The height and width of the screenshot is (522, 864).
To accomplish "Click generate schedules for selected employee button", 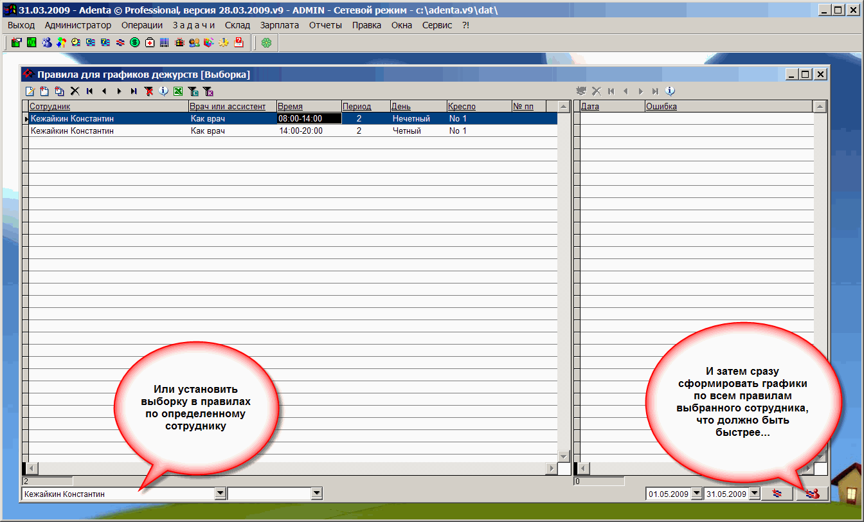I will point(812,494).
